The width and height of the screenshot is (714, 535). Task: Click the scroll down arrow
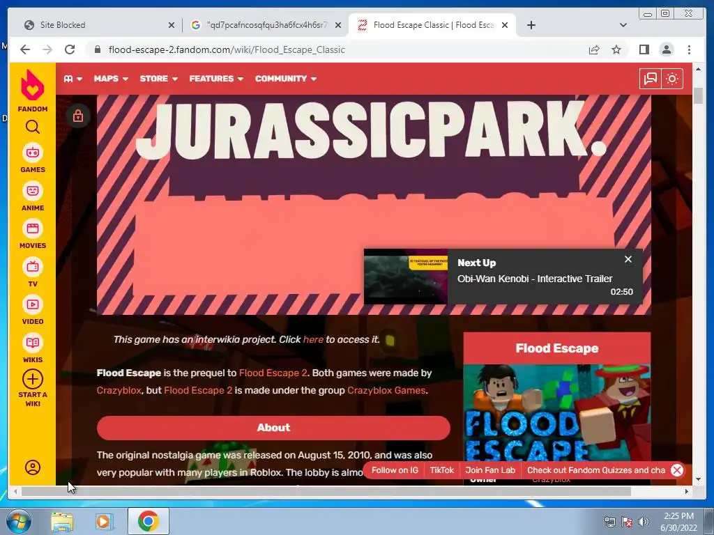(699, 479)
